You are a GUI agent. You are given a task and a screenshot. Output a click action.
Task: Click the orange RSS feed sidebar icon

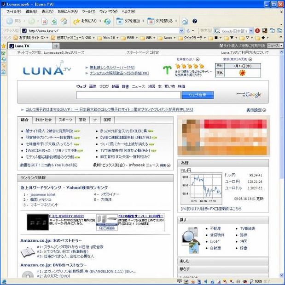4,65
